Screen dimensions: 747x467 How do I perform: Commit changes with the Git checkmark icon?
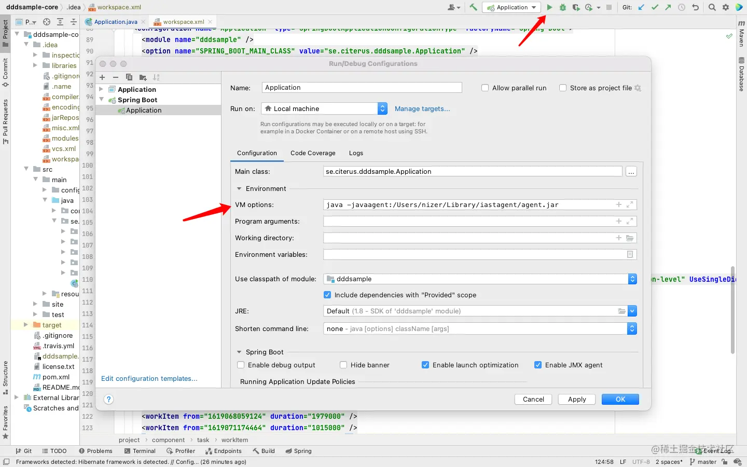point(655,7)
